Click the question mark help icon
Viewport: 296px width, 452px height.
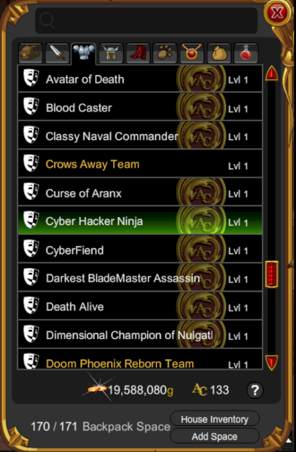point(255,390)
